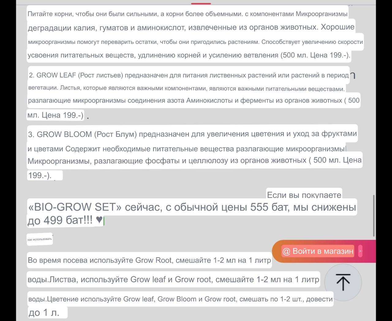Click the до 499 бат!!! price text
The width and height of the screenshot is (392, 321).
[60, 220]
